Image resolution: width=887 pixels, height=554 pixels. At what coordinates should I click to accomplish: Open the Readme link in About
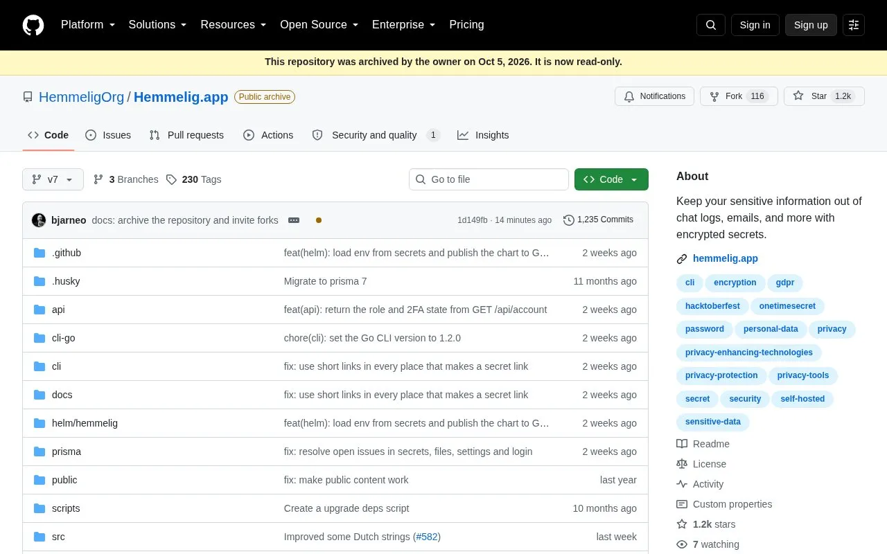click(703, 444)
